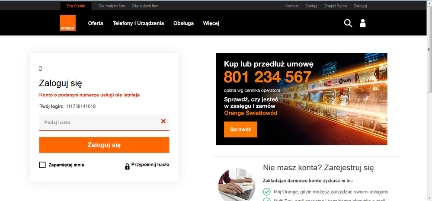Click the Sprawdź button in banner
The width and height of the screenshot is (432, 201).
pos(240,129)
